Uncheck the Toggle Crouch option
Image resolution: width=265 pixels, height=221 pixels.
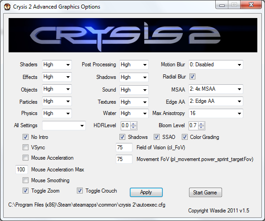click(80, 191)
